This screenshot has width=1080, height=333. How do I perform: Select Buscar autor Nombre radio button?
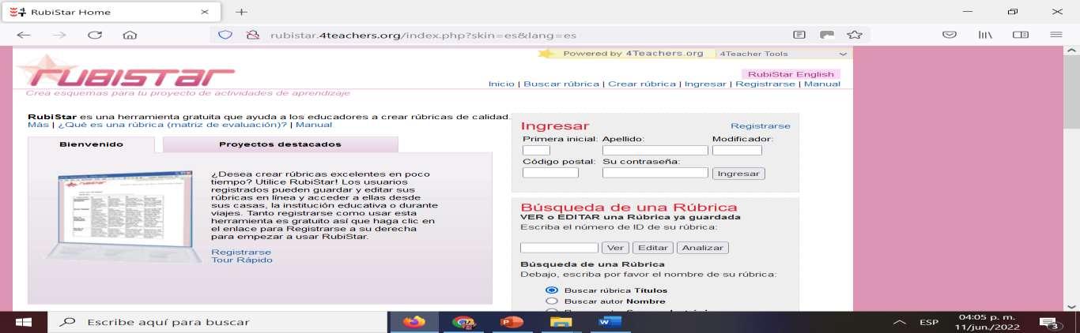552,301
